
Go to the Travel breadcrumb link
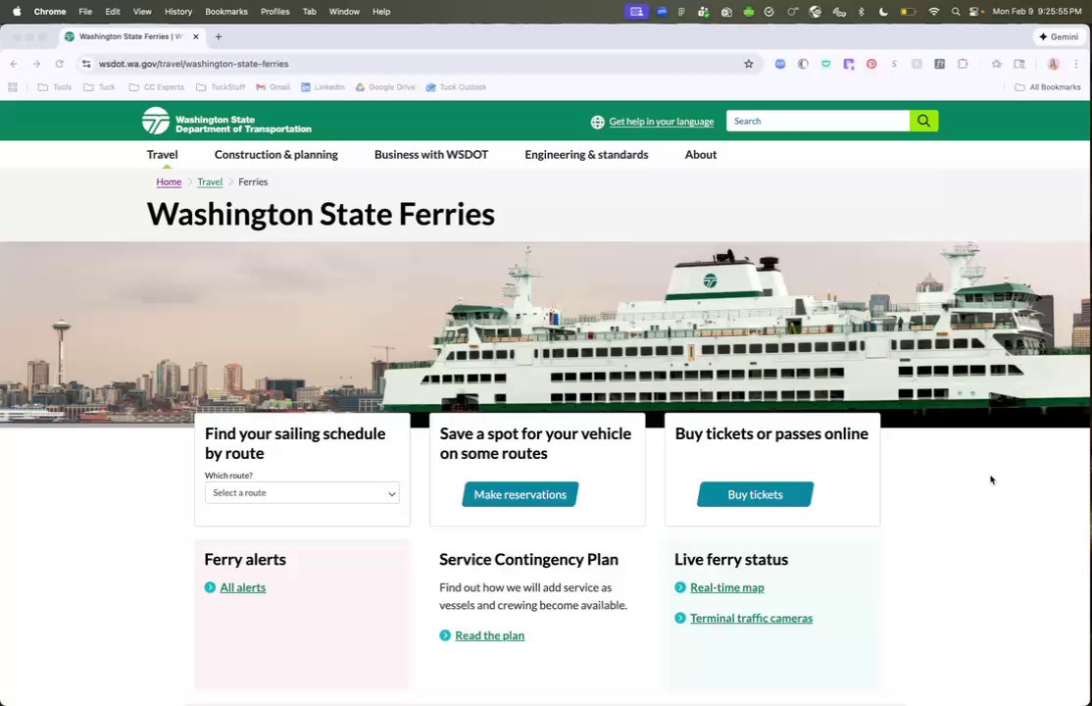[210, 182]
